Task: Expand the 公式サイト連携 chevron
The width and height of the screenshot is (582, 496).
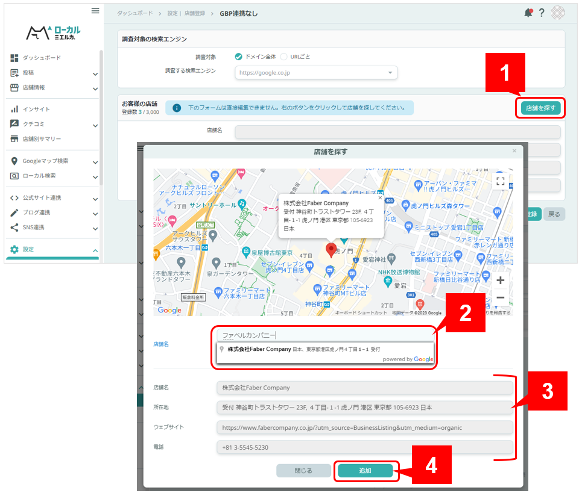Action: (95, 199)
